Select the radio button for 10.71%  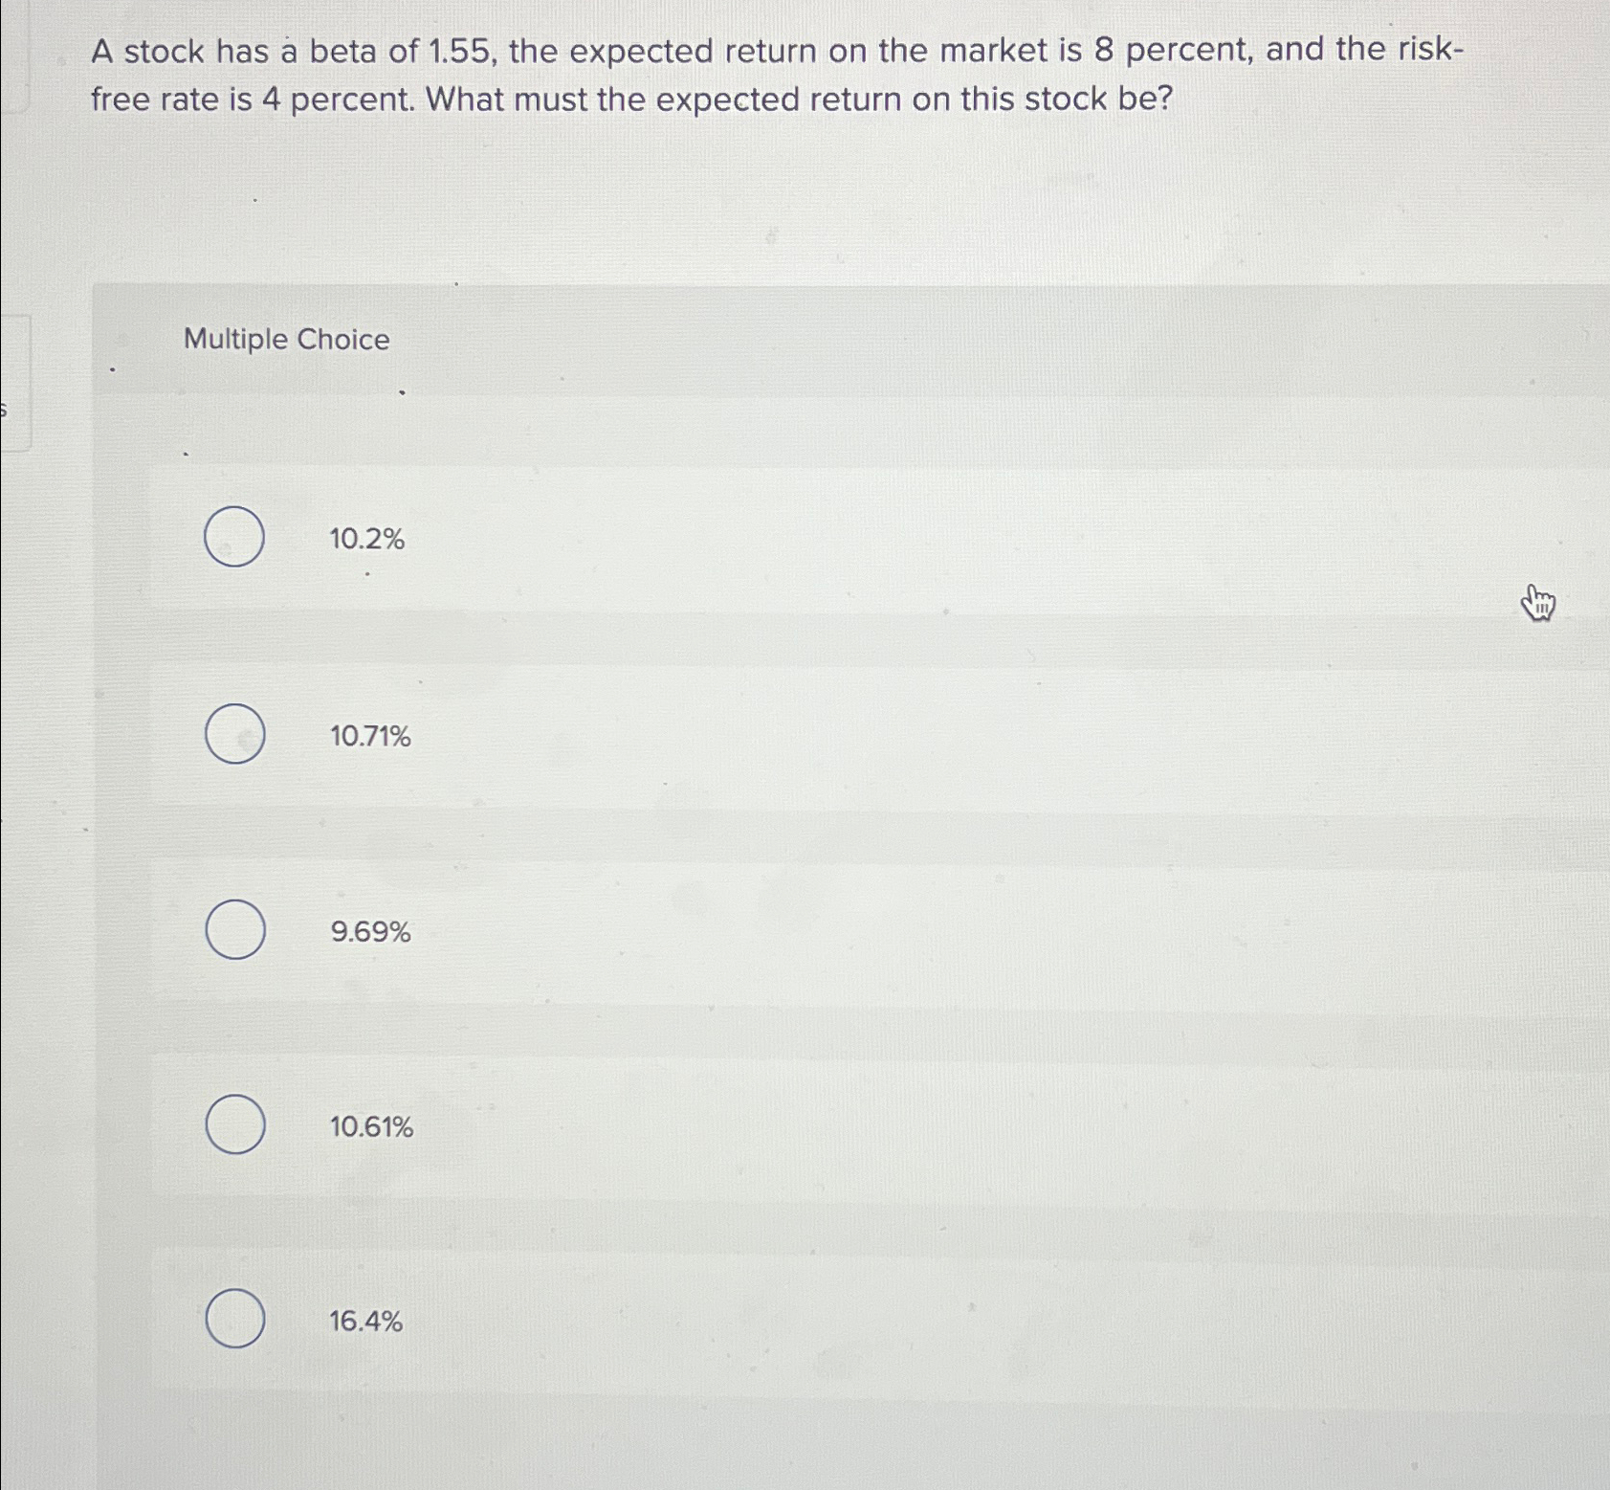(232, 735)
